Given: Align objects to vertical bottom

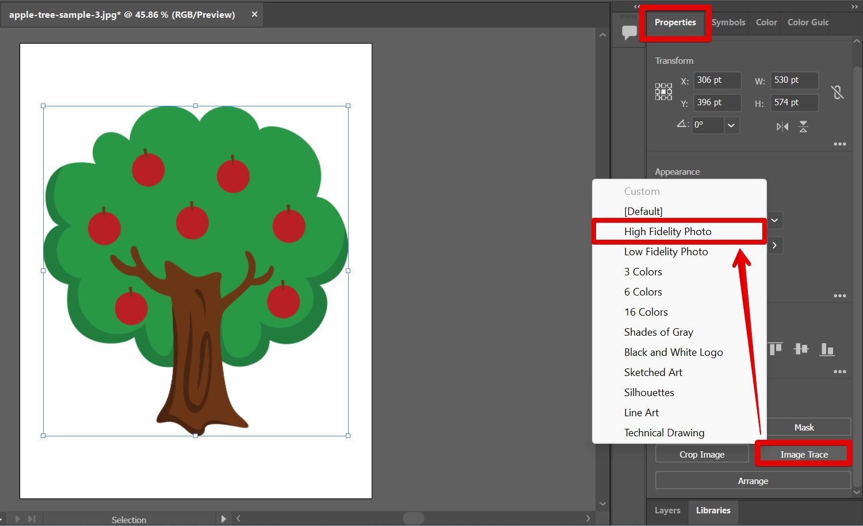Looking at the screenshot, I should click(x=827, y=349).
